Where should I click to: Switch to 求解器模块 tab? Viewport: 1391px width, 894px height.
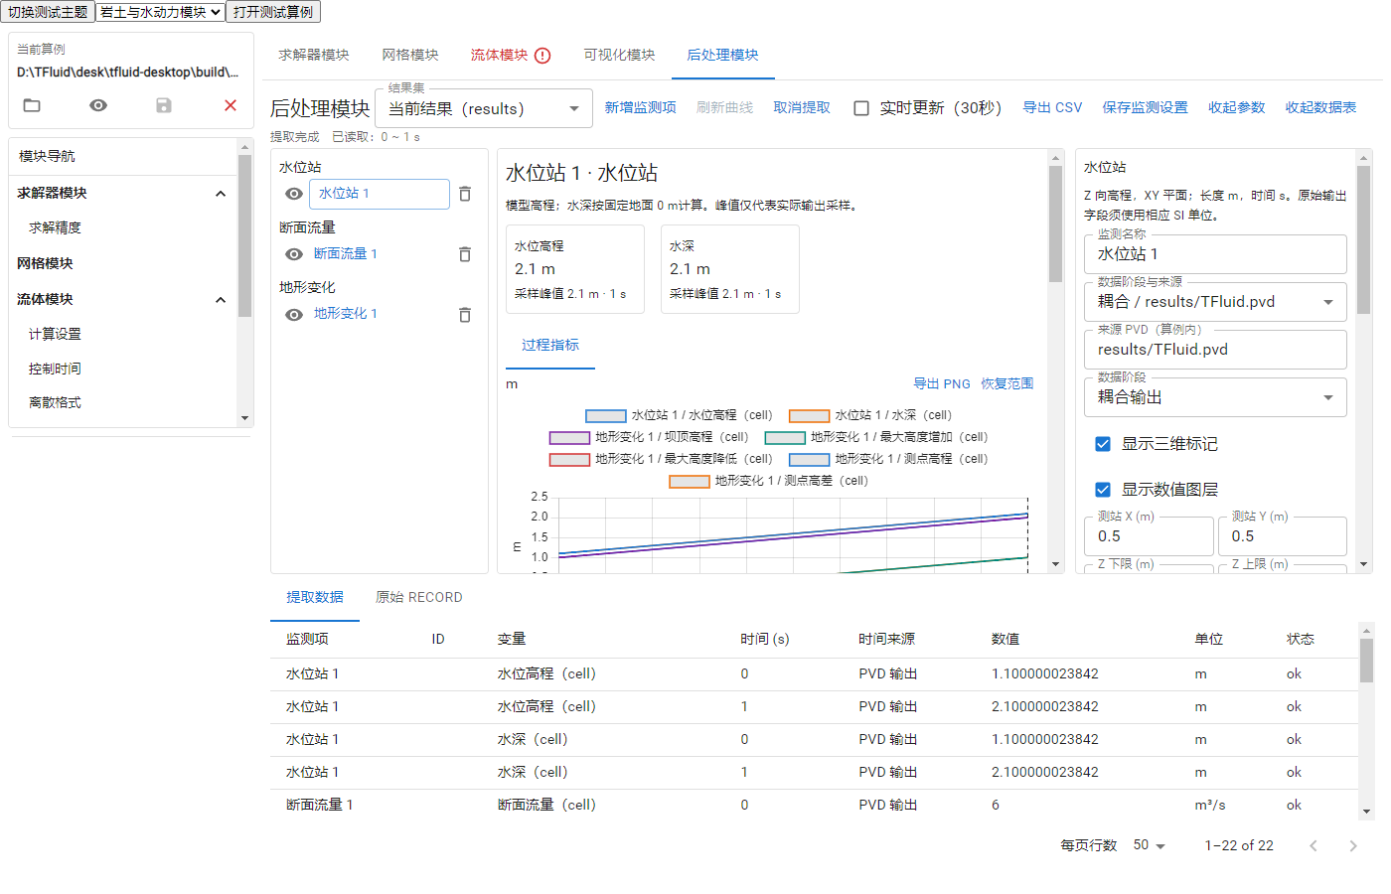314,56
